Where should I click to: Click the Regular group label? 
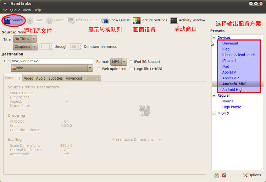pos(224,95)
